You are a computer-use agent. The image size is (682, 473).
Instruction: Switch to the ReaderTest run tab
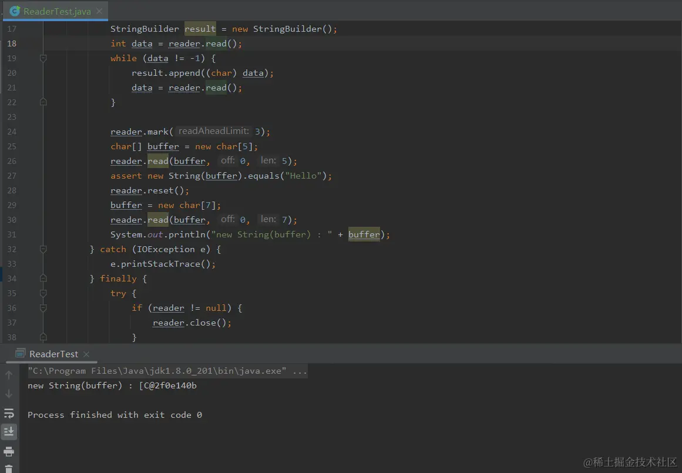tap(53, 354)
